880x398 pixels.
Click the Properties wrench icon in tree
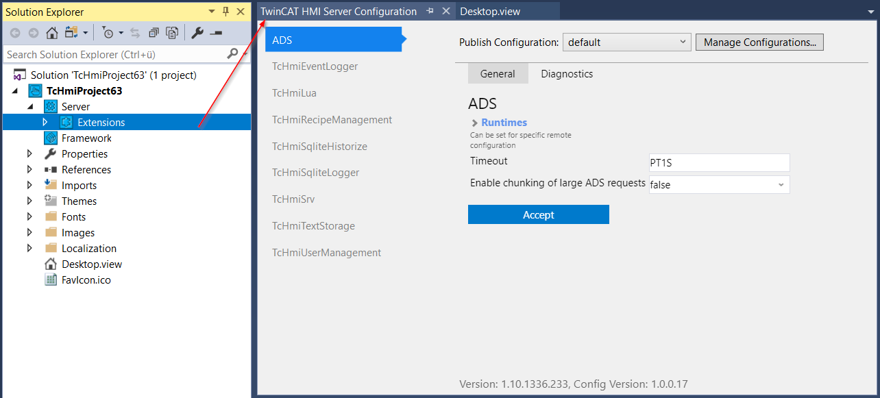[51, 153]
